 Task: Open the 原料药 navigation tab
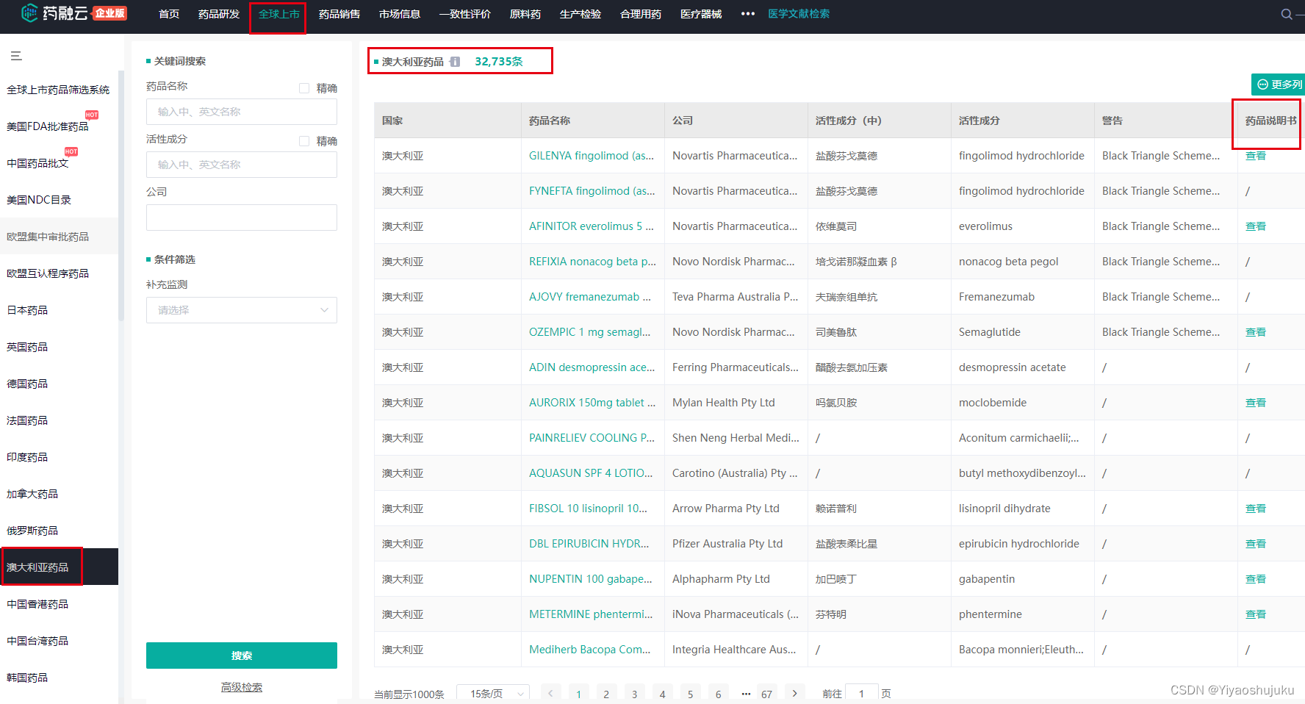coord(525,14)
